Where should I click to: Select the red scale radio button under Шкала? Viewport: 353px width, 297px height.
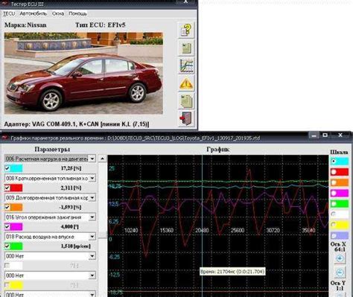pos(334,172)
